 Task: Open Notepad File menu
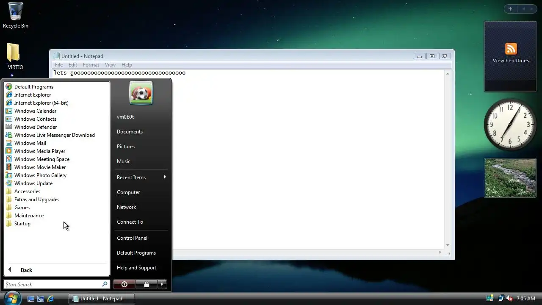click(59, 65)
